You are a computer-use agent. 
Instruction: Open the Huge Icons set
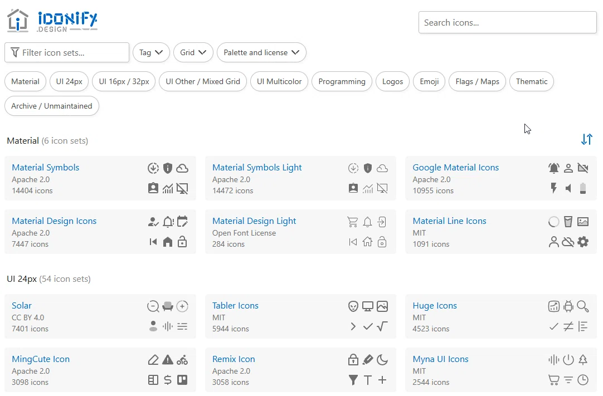(435, 306)
